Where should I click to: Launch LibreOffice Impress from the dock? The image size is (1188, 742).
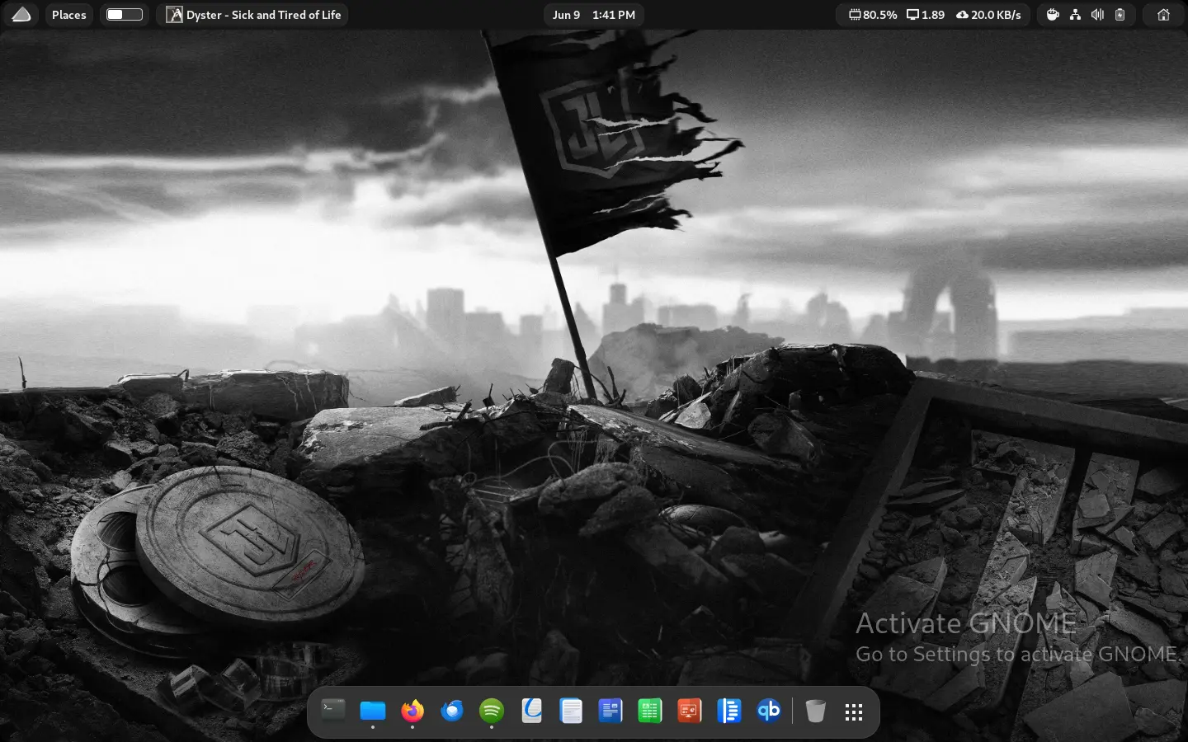pos(690,711)
